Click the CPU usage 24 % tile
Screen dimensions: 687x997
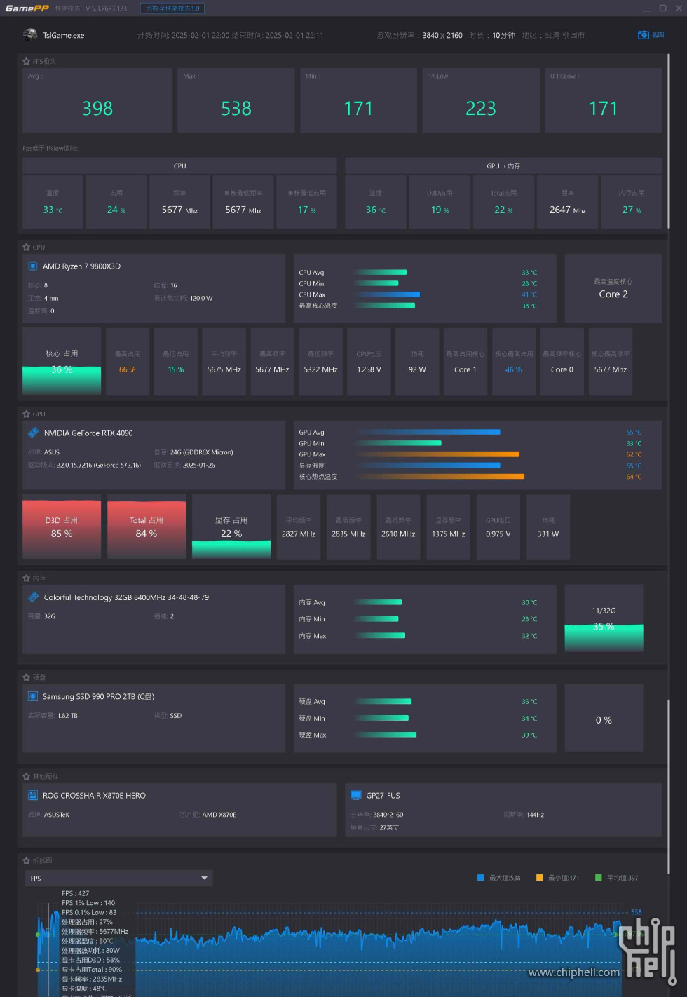[x=116, y=202]
